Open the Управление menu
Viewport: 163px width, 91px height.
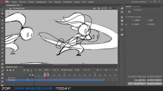click(x=67, y=2)
